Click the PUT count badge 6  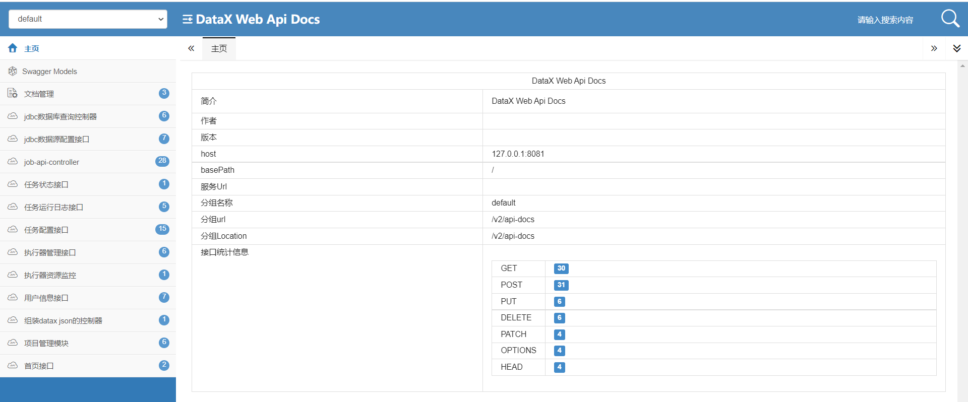click(x=559, y=302)
